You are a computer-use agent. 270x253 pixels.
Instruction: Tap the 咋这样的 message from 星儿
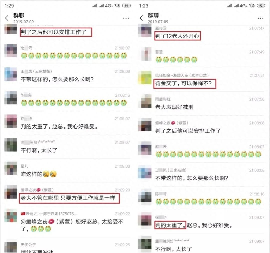(39, 174)
